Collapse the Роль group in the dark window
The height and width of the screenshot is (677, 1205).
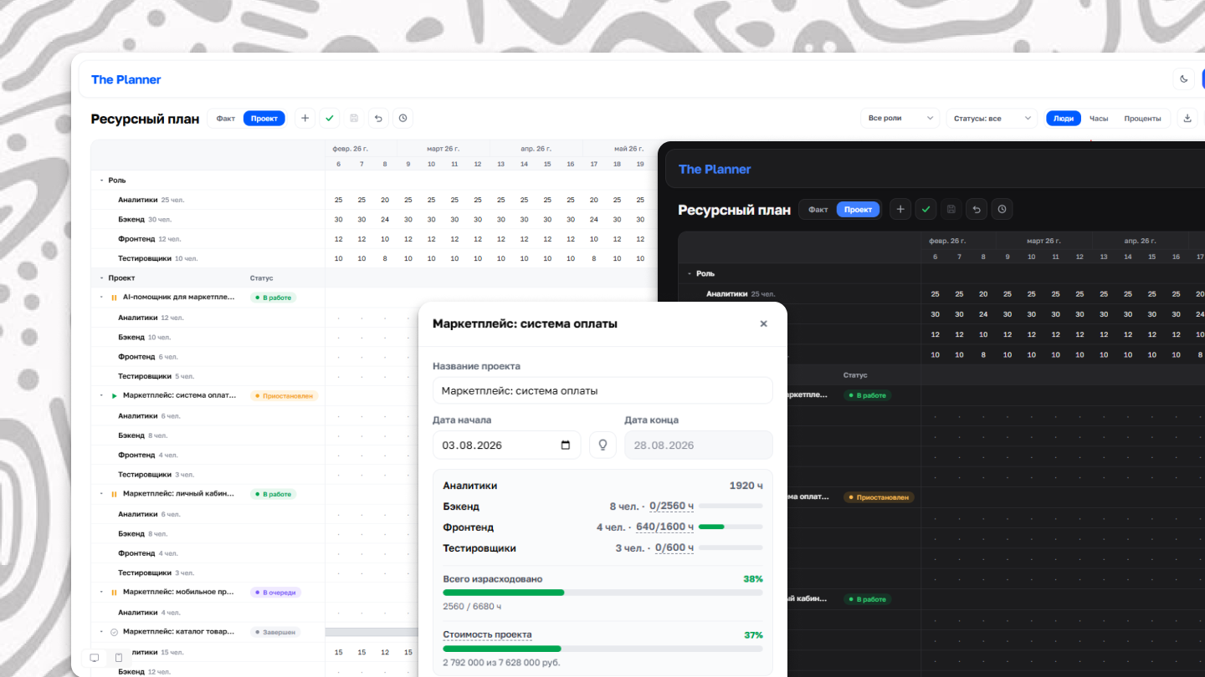pyautogui.click(x=689, y=274)
